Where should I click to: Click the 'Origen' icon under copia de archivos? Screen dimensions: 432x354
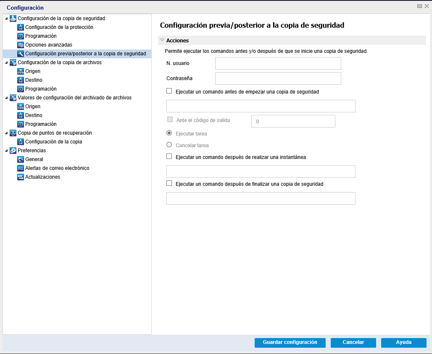21,71
